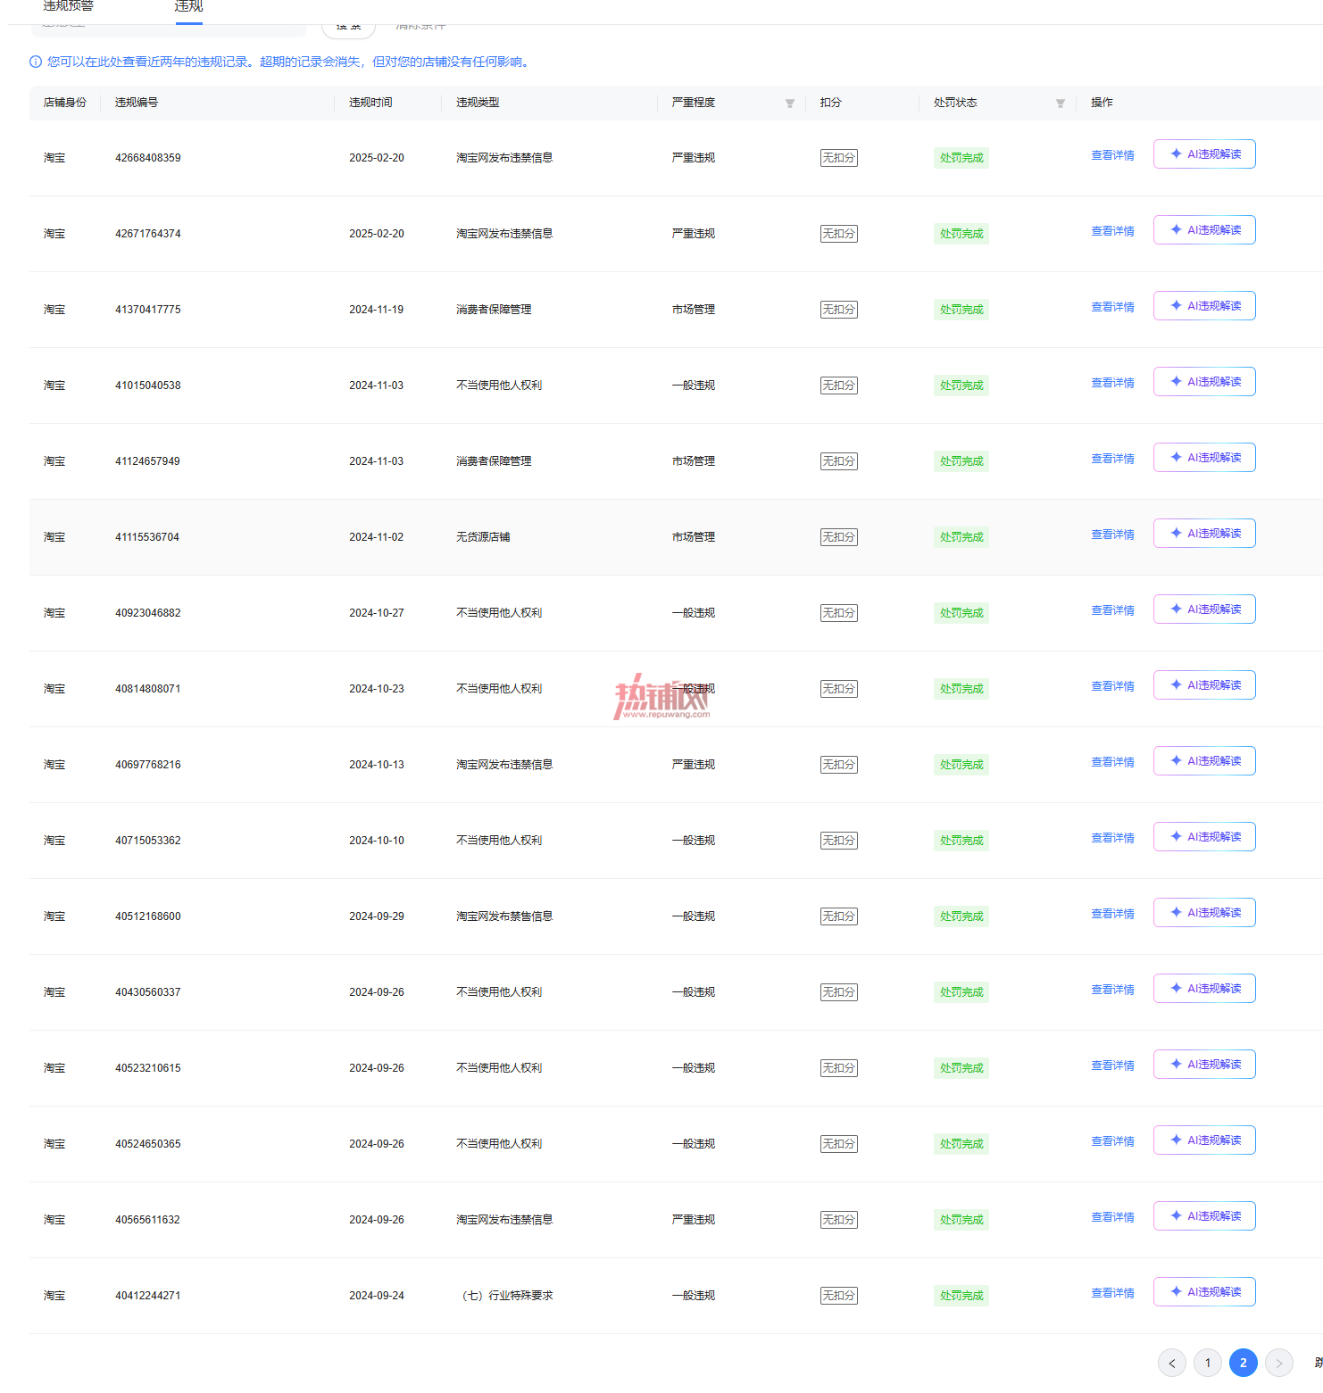Open AI违规解读 for violation 42668408359
The width and height of the screenshot is (1323, 1393).
[1204, 154]
